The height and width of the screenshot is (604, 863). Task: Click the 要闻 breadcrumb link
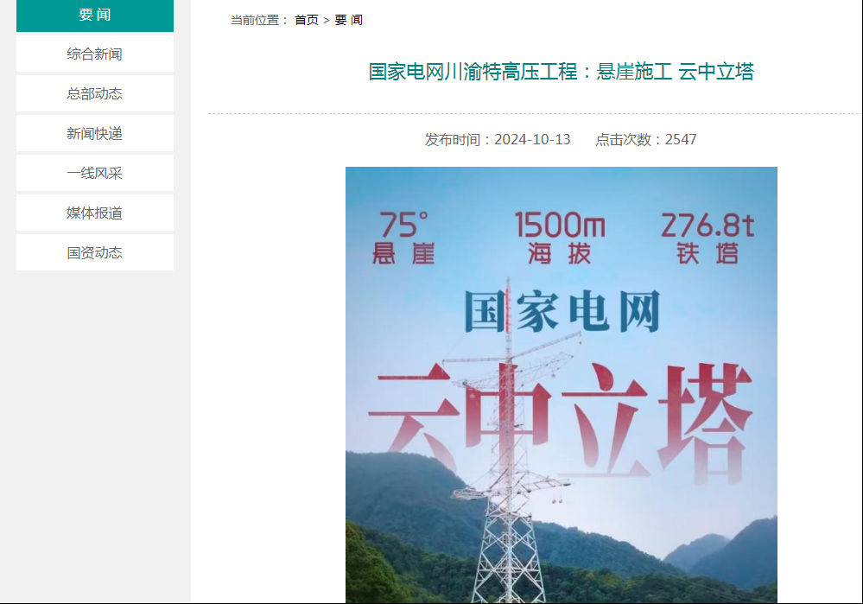click(x=348, y=21)
